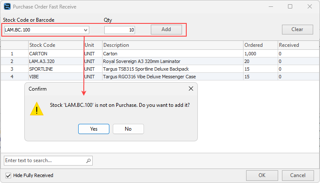Click the Enter text to search field
Image resolution: width=320 pixels, height=183 pixels.
point(45,160)
